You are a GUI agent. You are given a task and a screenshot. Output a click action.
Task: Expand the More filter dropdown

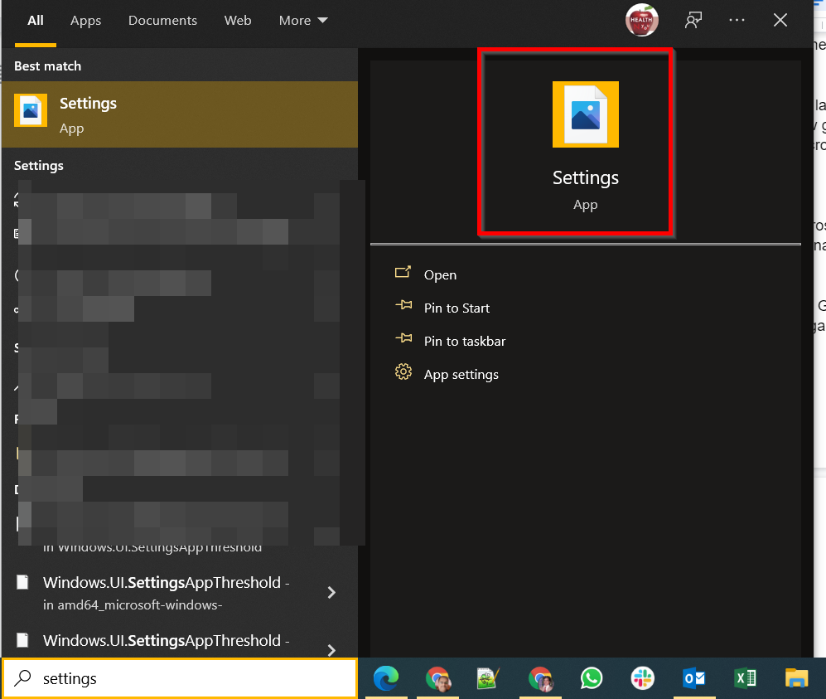(x=303, y=21)
